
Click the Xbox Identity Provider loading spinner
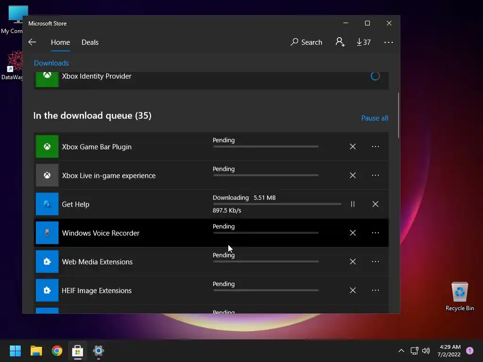(x=375, y=76)
